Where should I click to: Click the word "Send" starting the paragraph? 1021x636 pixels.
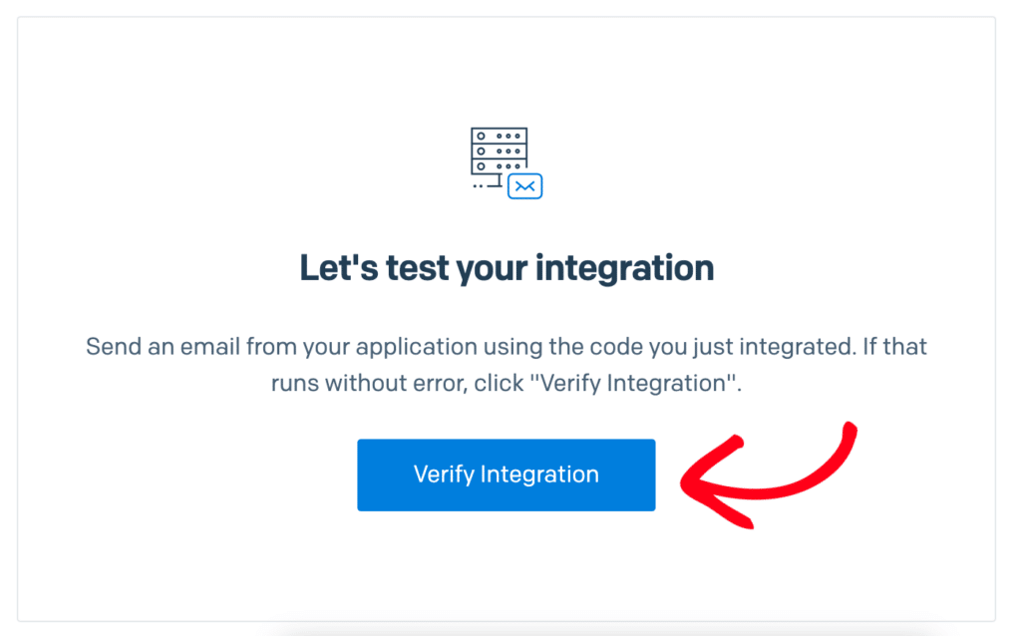pos(114,346)
